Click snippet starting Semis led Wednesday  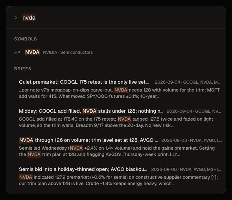tap(117, 151)
